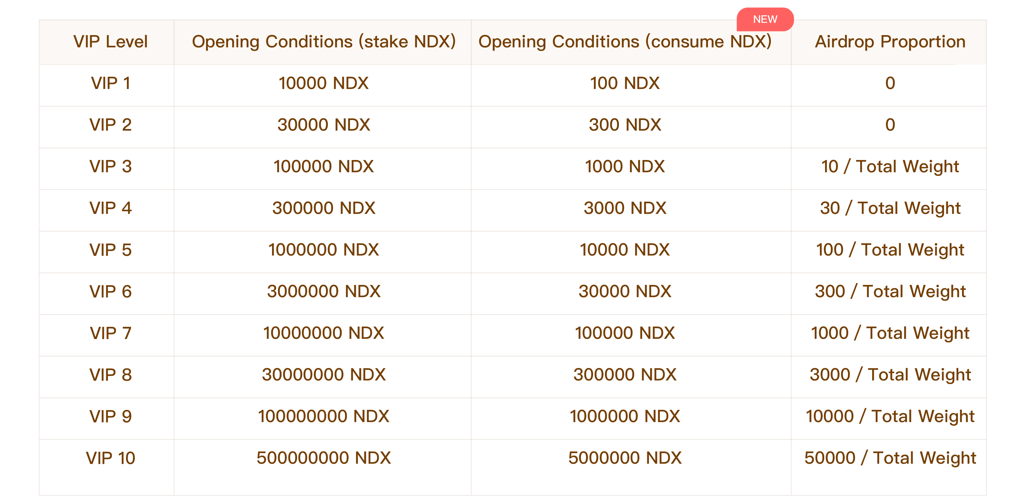Click the 100 NDX consume value

coord(625,83)
